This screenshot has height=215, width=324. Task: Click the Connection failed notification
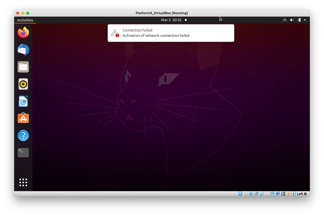click(x=171, y=33)
